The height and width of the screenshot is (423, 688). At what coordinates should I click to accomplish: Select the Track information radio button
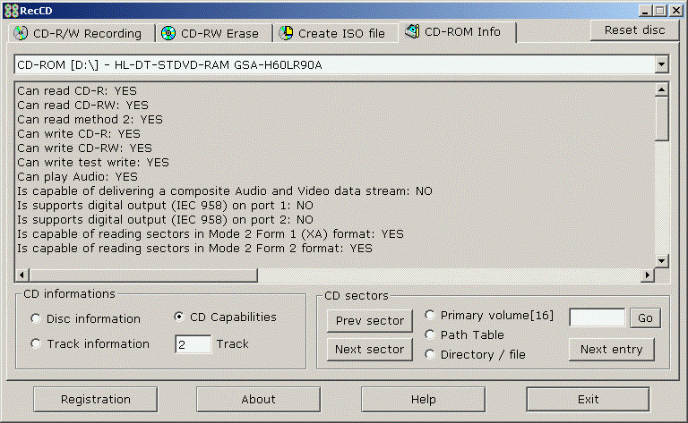(36, 344)
